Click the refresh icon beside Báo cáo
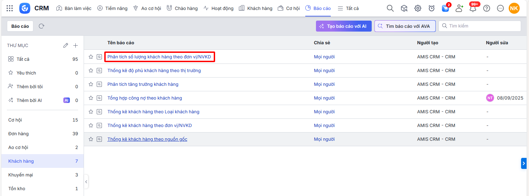This screenshot has height=196, width=529. [x=42, y=26]
